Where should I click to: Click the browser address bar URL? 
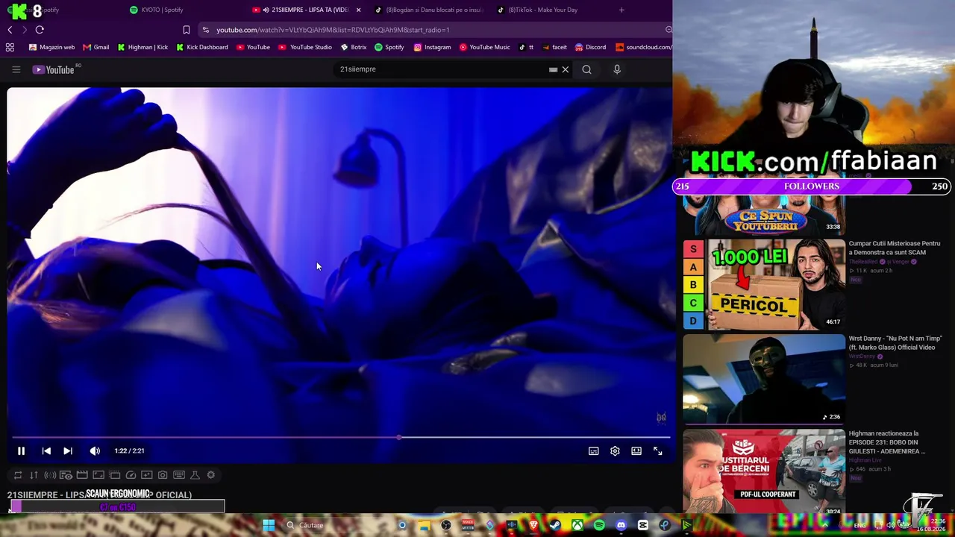click(x=333, y=30)
